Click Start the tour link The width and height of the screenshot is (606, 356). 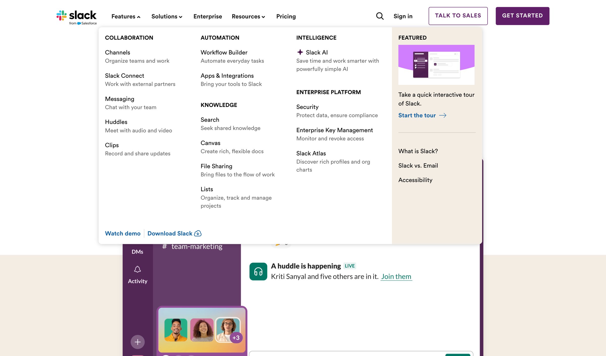point(417,115)
